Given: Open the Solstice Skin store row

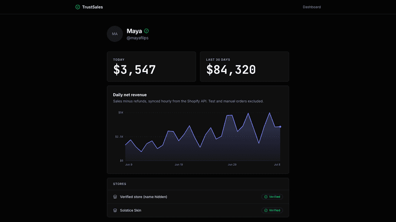Looking at the screenshot, I should [x=198, y=211].
